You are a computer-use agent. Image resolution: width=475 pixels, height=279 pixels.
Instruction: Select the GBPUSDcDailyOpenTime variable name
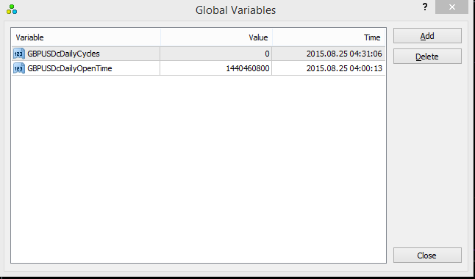[70, 68]
